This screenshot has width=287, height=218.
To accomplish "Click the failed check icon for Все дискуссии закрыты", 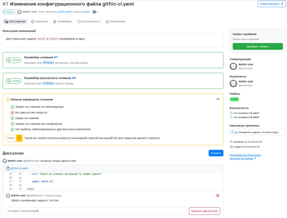I will pos(12,112).
